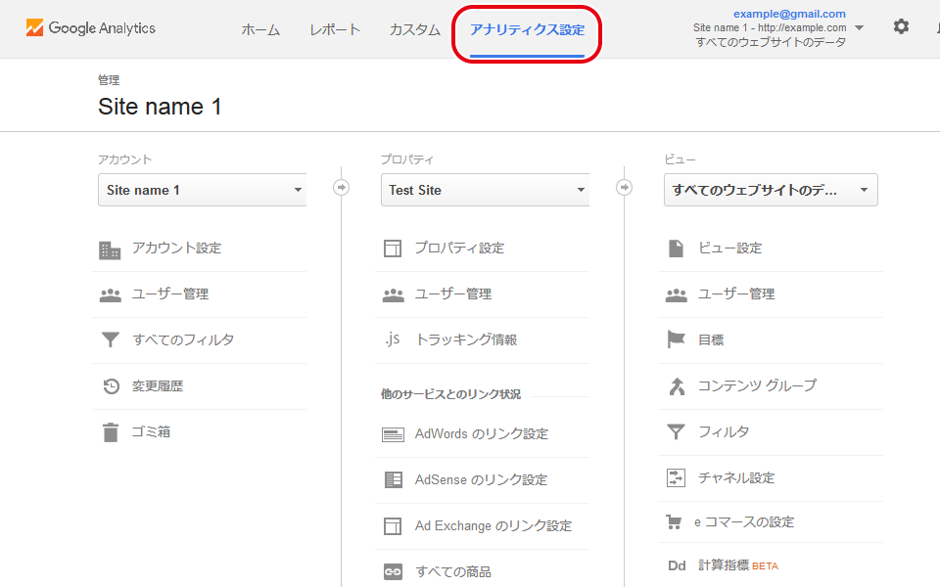The width and height of the screenshot is (940, 587).
Task: Open the カスタム tab
Action: (415, 30)
